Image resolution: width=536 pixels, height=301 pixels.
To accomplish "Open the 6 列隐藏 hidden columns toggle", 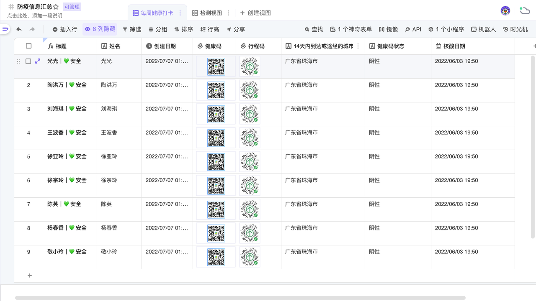I will [x=100, y=29].
